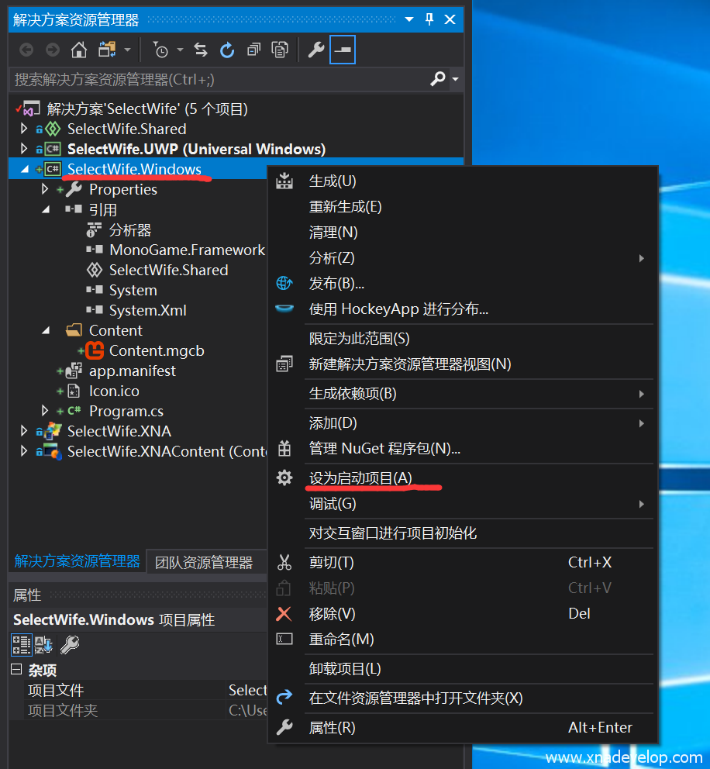Click the wrench Properties icon in Solution Explorer toolbar
710x769 pixels.
[315, 50]
